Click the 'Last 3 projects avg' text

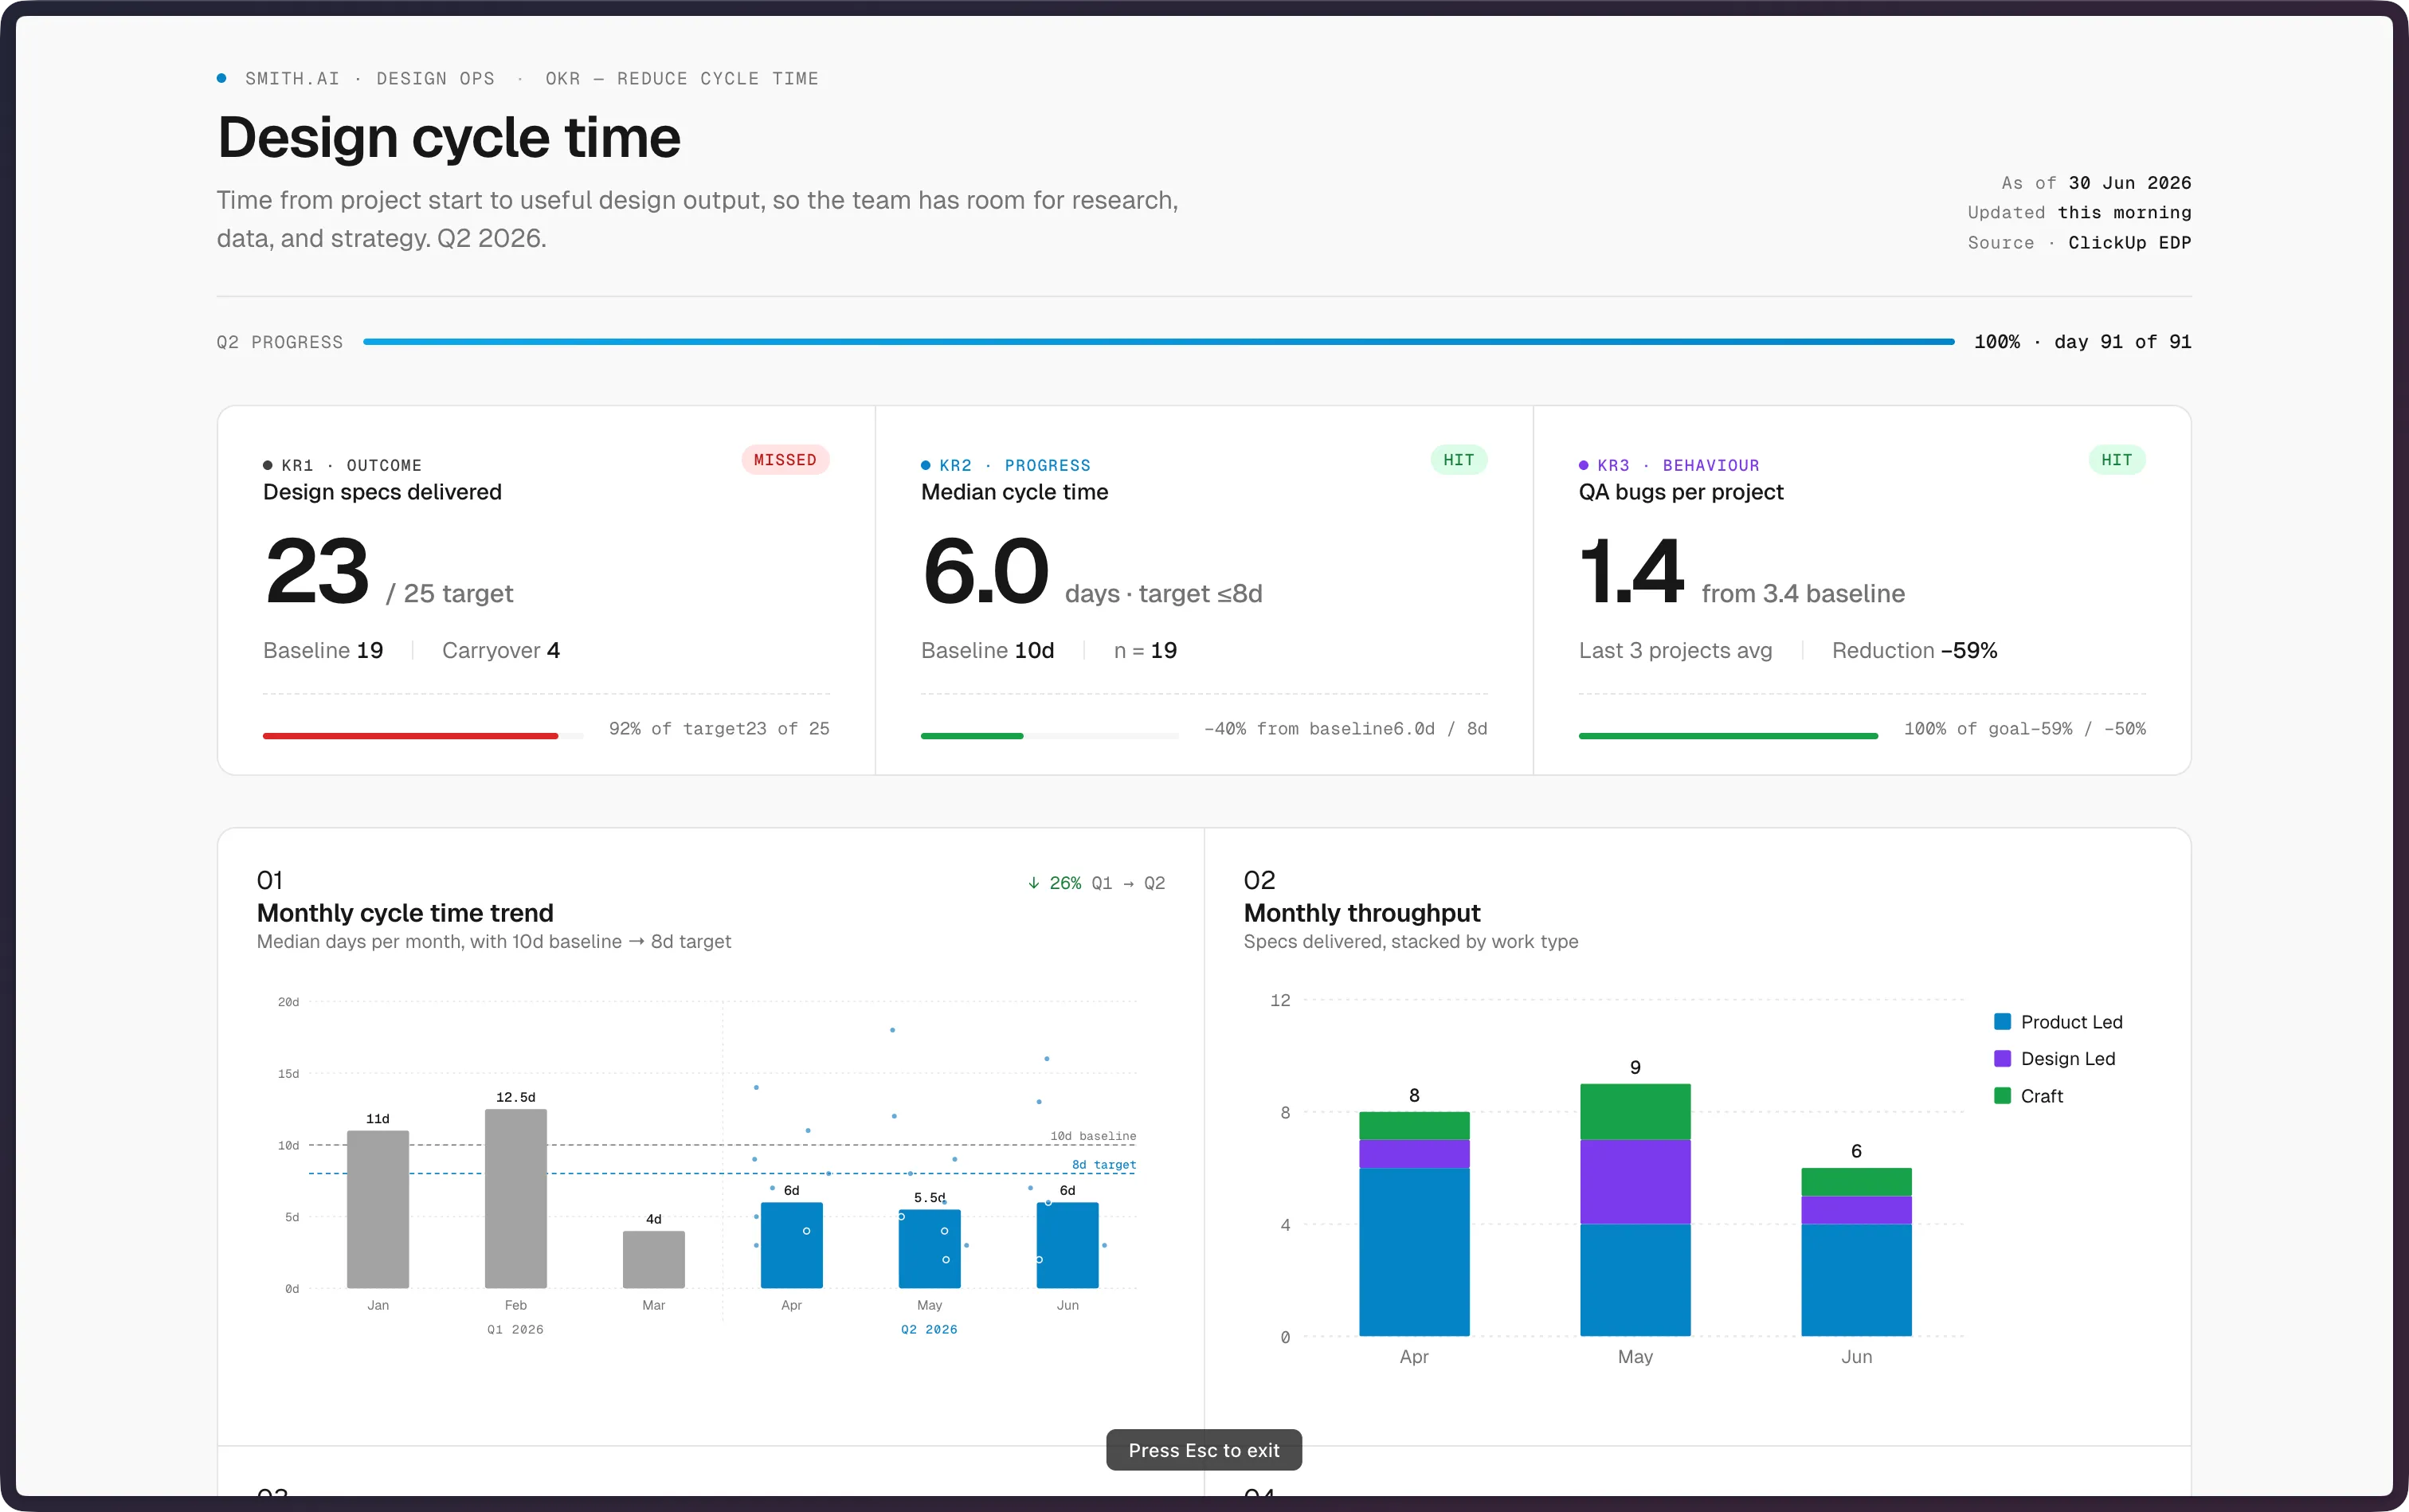[1675, 650]
